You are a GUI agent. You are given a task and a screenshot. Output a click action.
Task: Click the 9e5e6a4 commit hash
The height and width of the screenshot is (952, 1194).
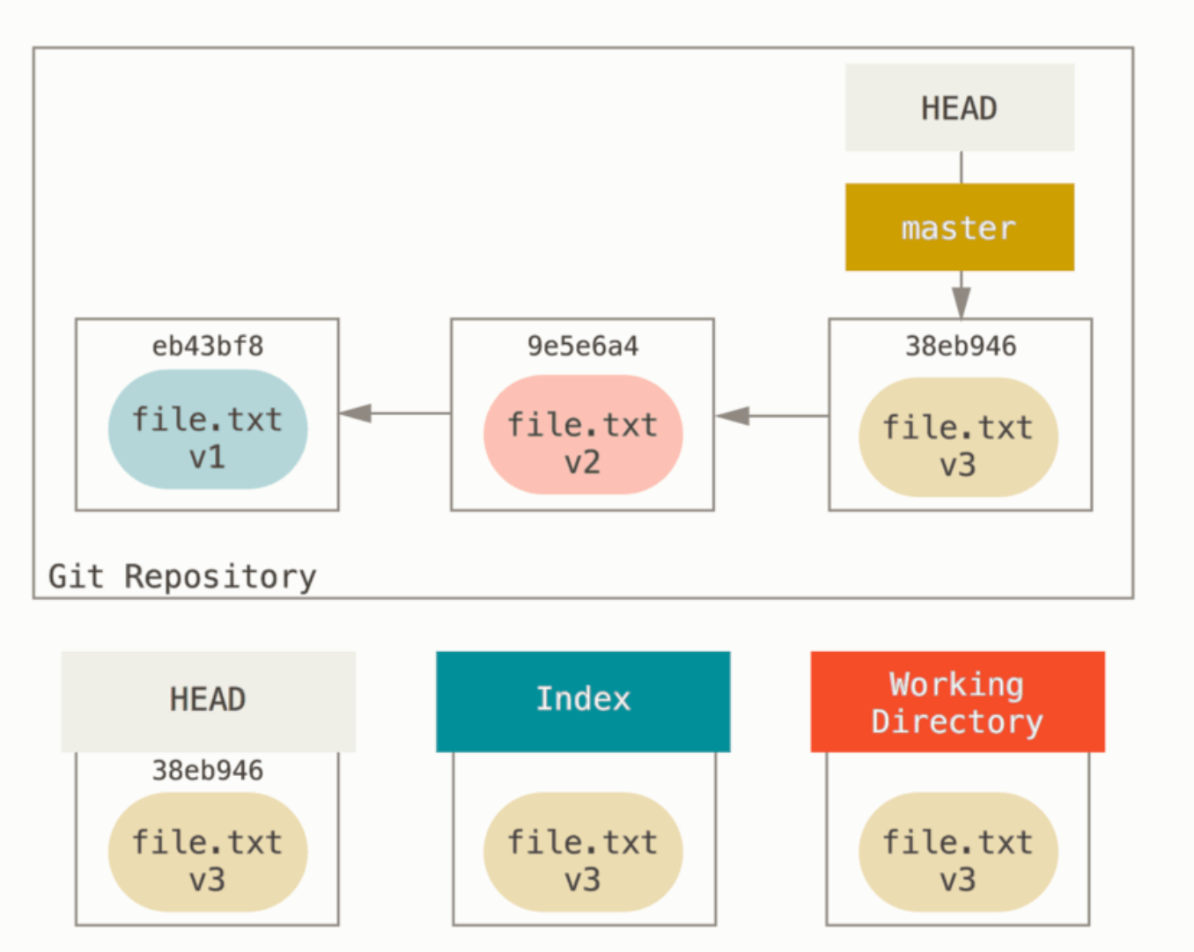582,346
